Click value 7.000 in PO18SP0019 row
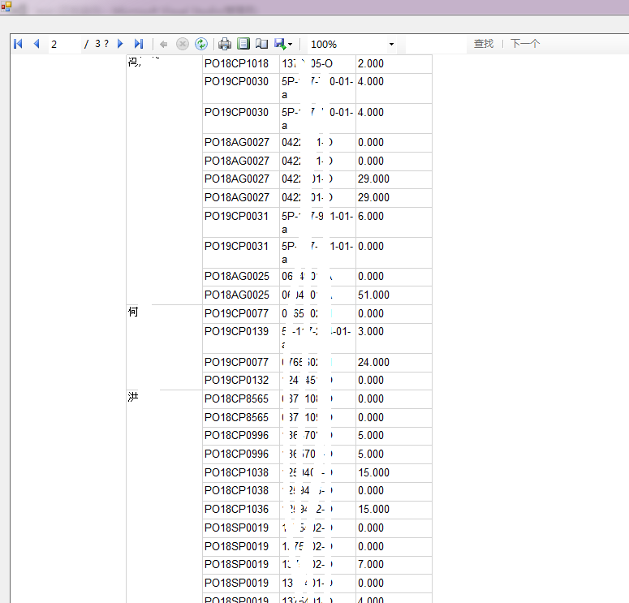Viewport: 629px width, 603px height. 371,564
